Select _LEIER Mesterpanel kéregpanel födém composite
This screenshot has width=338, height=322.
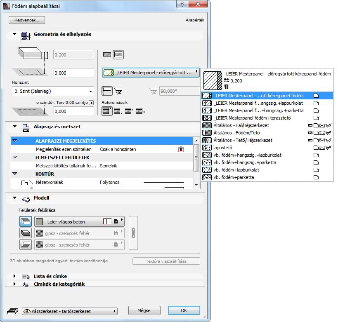(x=267, y=96)
